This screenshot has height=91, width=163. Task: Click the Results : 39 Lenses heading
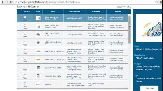[28, 7]
